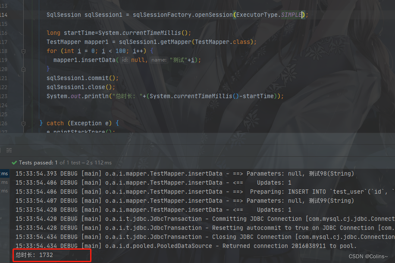Click 'Closing JDBC Connection' log line
The image size is (395, 263).
[x=205, y=237]
